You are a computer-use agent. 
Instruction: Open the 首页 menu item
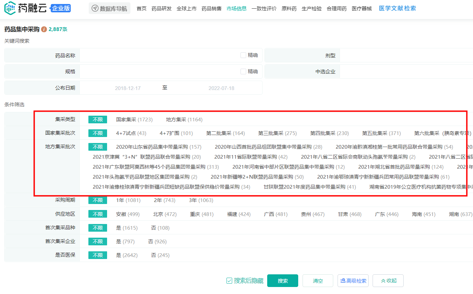point(141,8)
